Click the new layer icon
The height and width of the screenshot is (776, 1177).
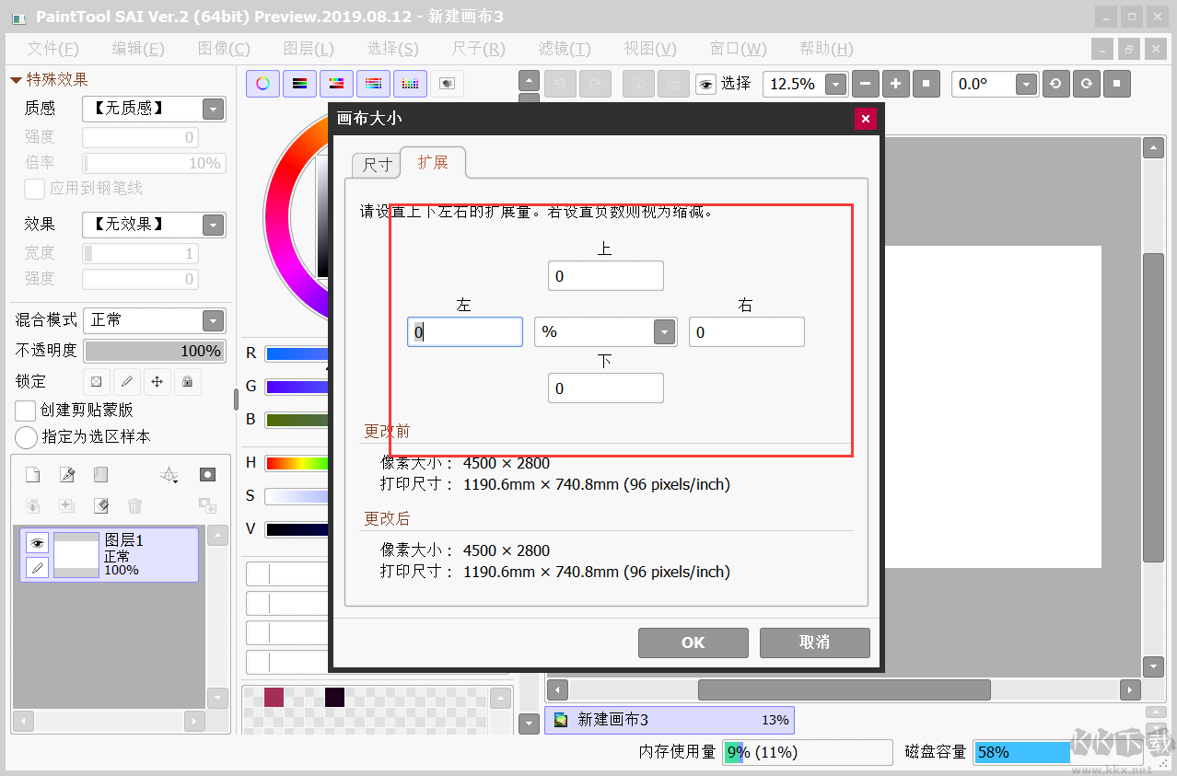pyautogui.click(x=32, y=473)
